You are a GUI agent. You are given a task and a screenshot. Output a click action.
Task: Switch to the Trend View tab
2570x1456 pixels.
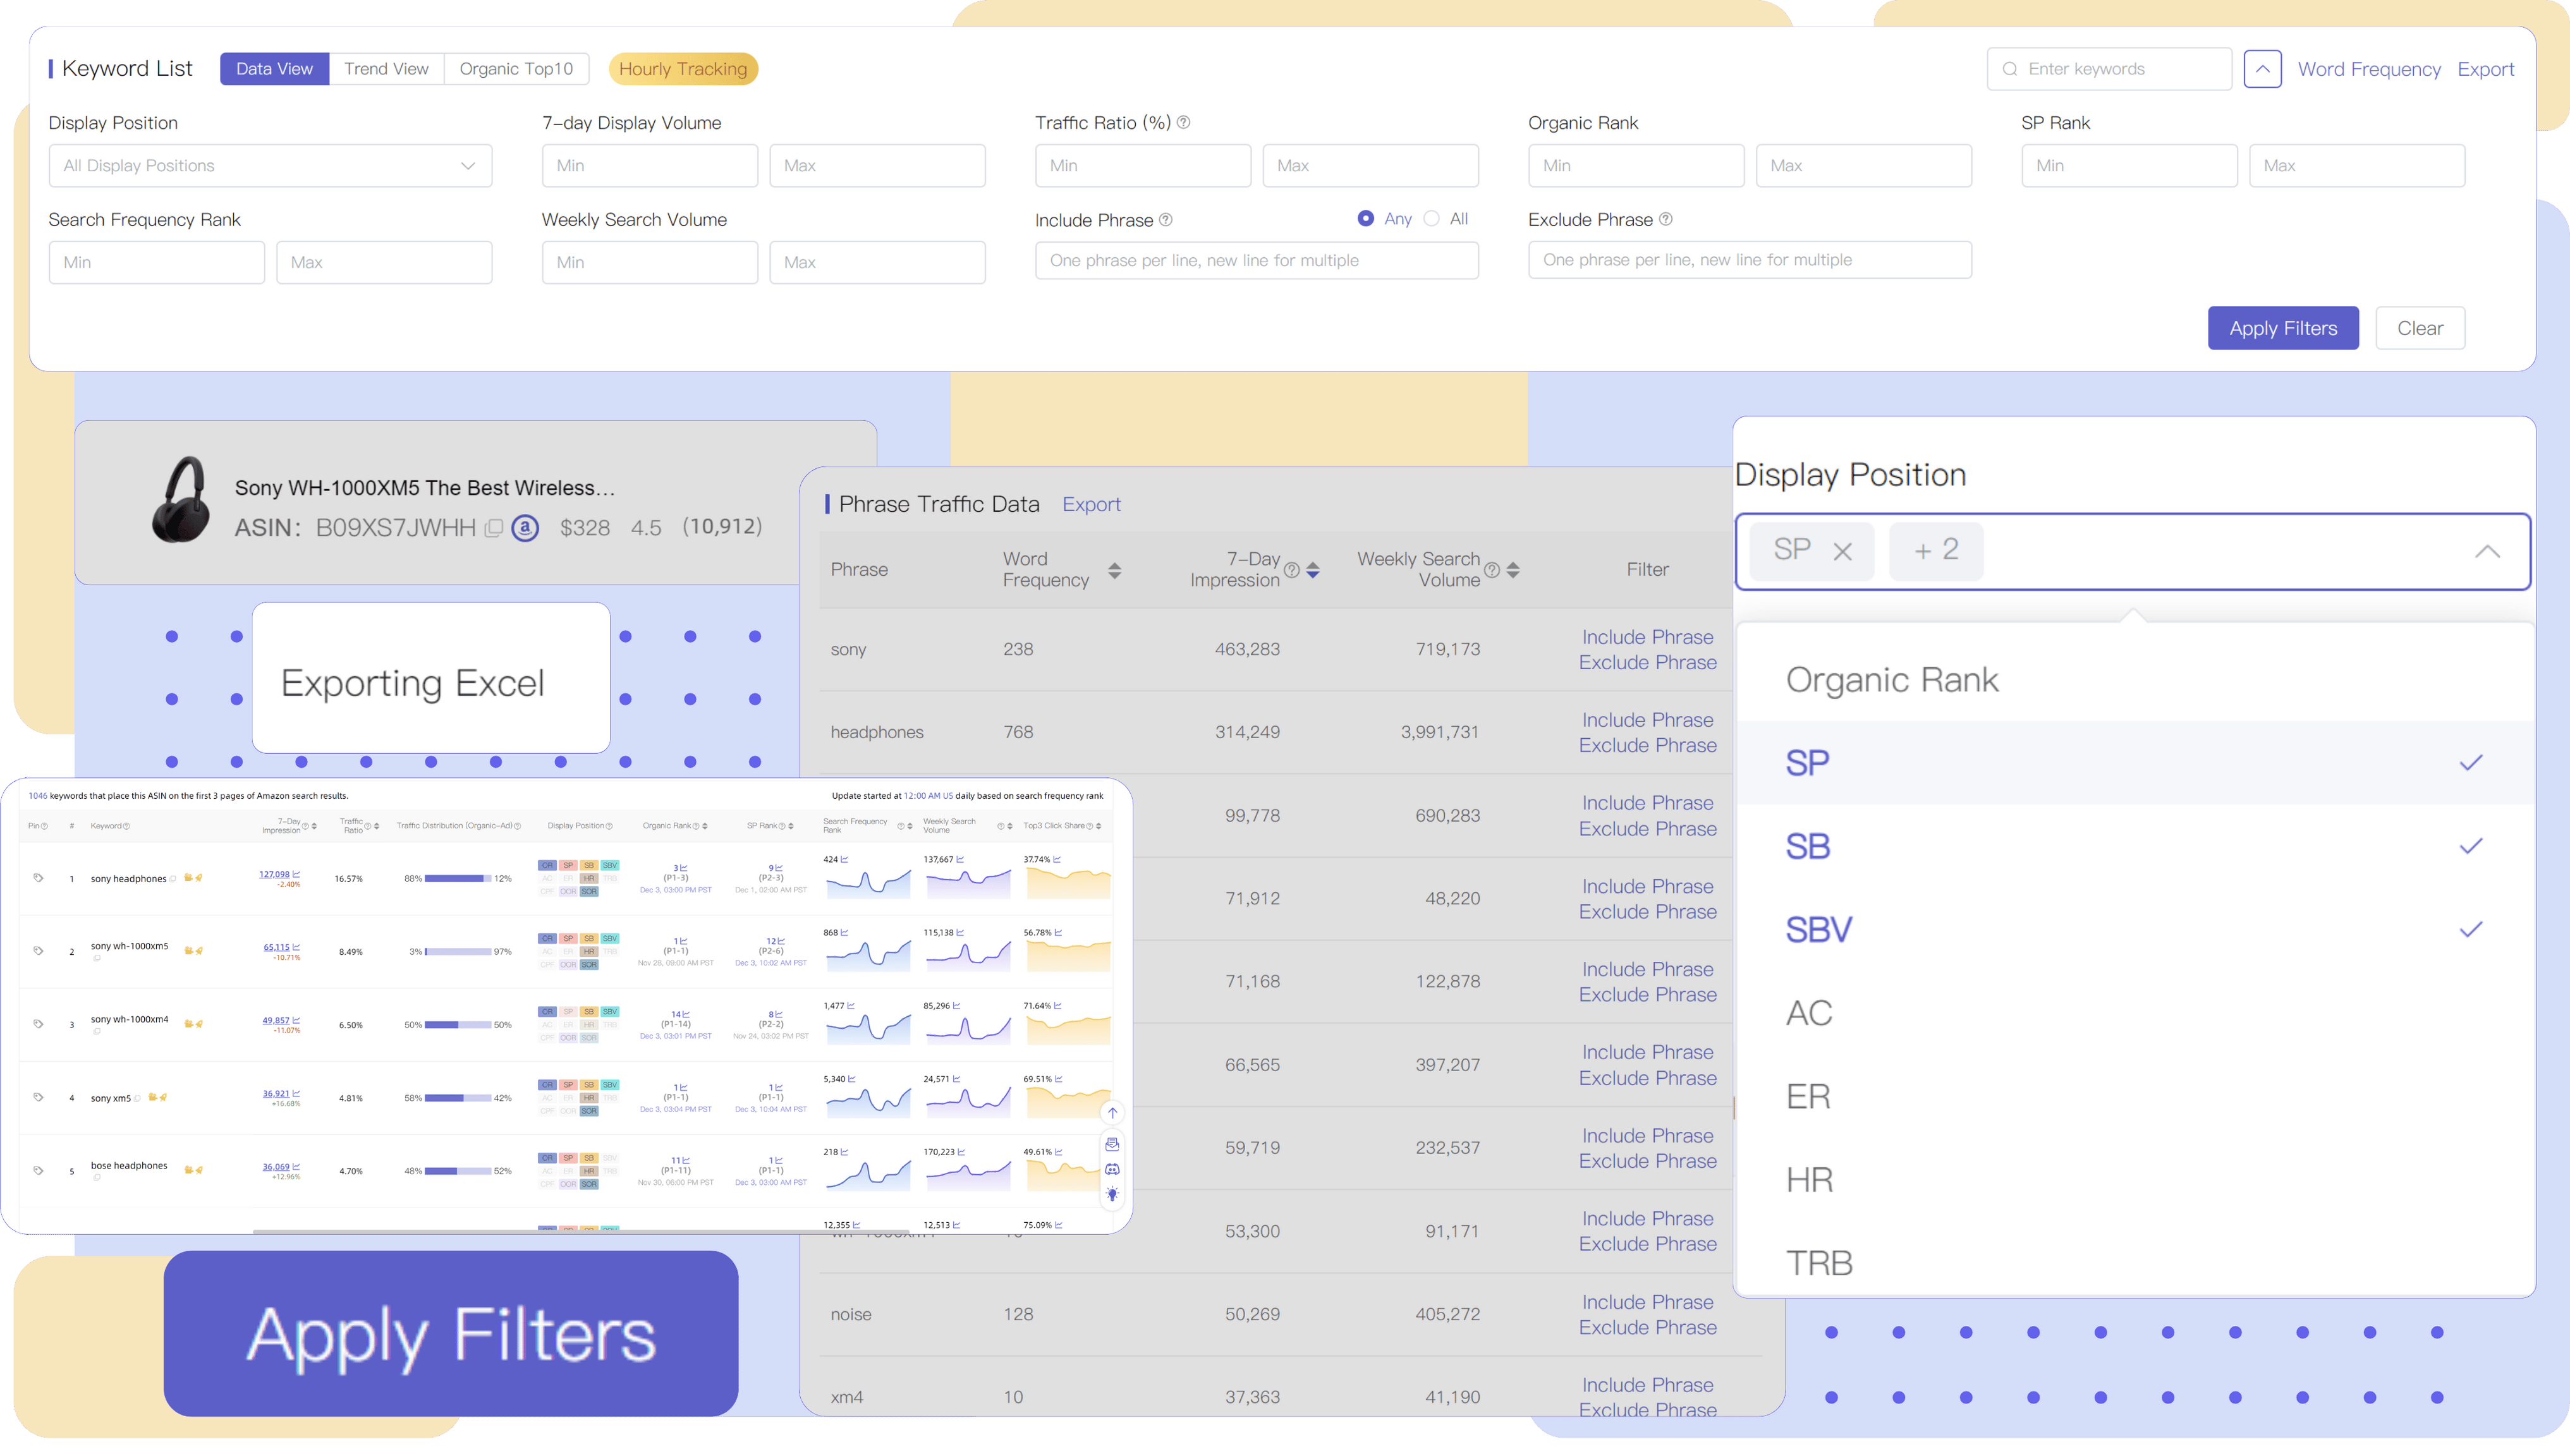[386, 69]
